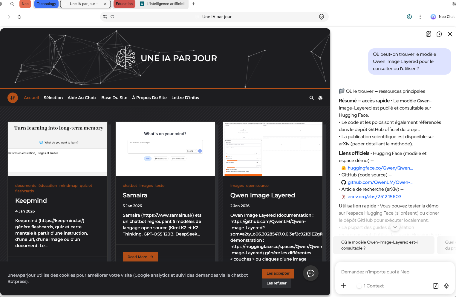Image resolution: width=456 pixels, height=297 pixels.
Task: Open the Botpress chatbot bubble
Action: pos(310,273)
